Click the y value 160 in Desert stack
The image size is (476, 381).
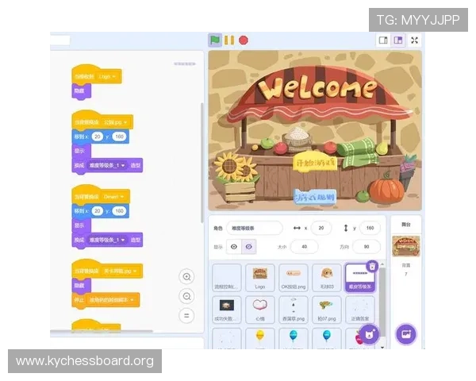pos(119,211)
